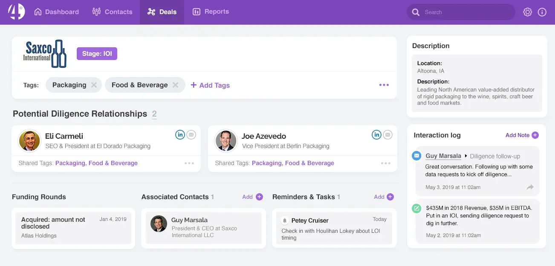Click the forward arrow on Guy Marsala email
Image resolution: width=555 pixels, height=266 pixels.
[530, 187]
